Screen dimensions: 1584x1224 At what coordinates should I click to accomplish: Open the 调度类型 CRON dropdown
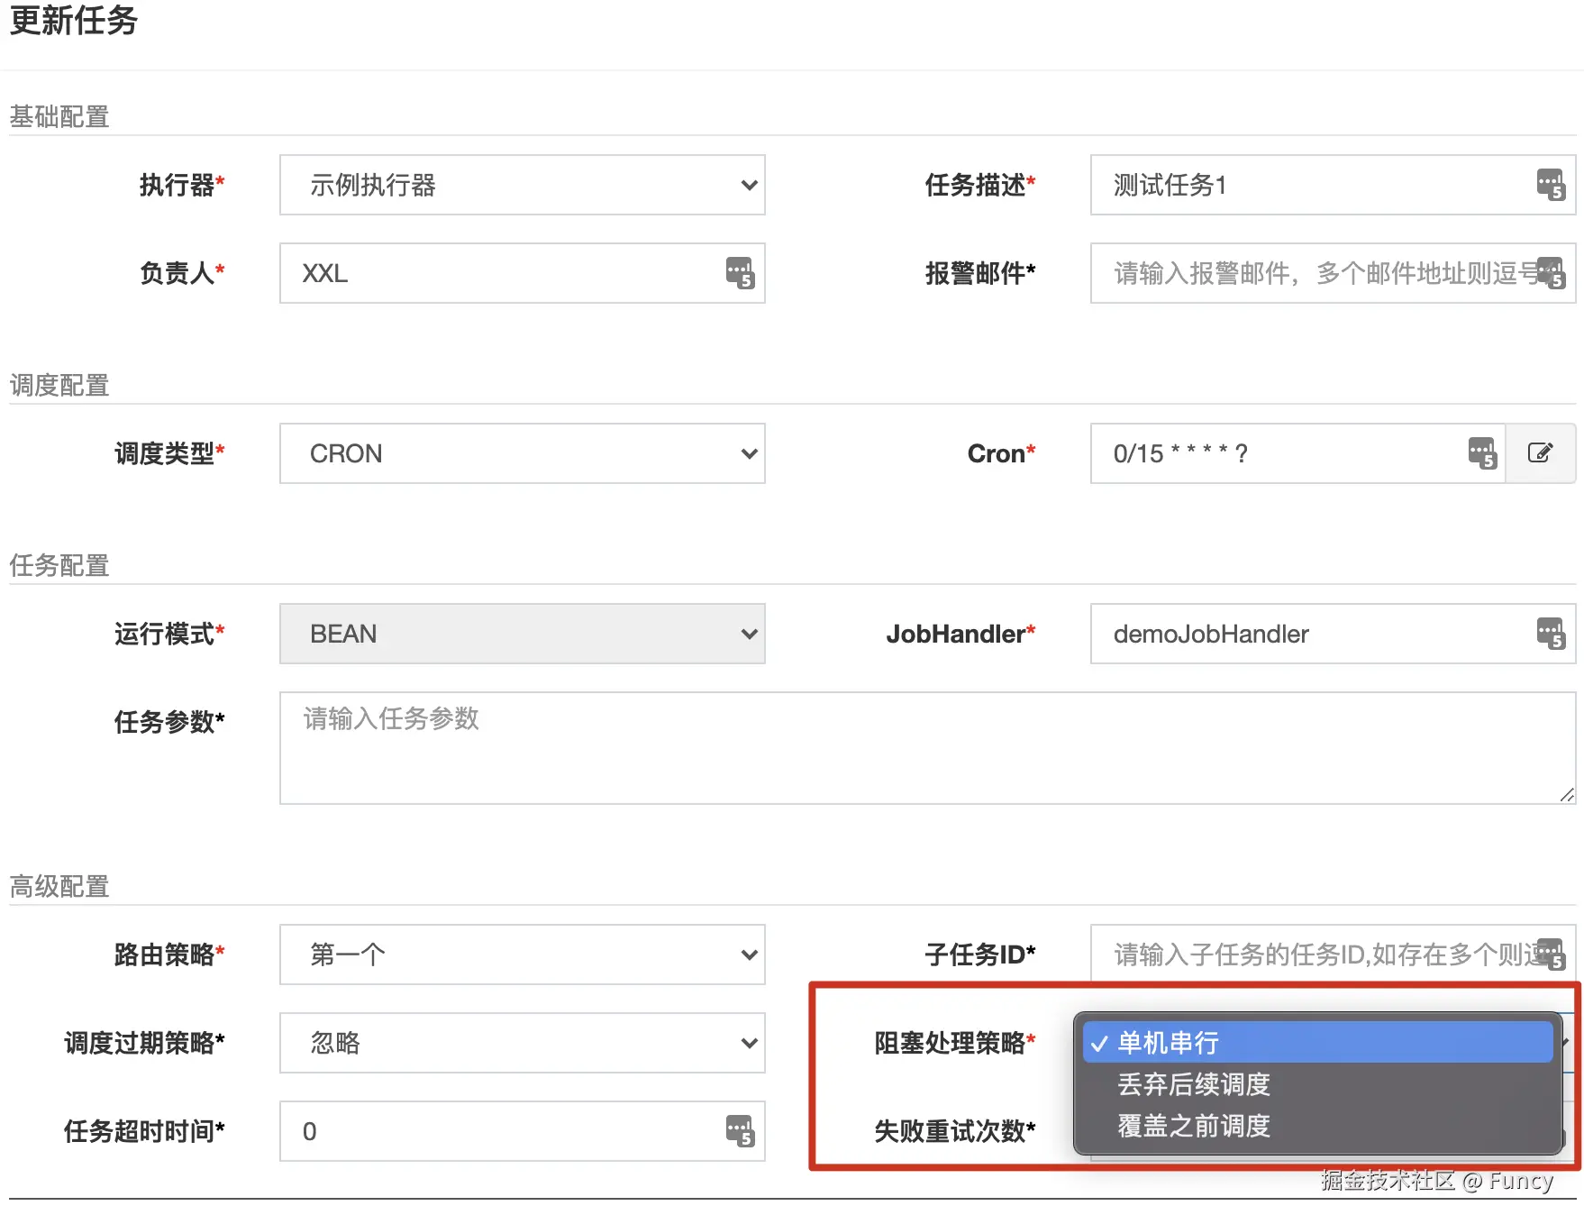pyautogui.click(x=522, y=453)
